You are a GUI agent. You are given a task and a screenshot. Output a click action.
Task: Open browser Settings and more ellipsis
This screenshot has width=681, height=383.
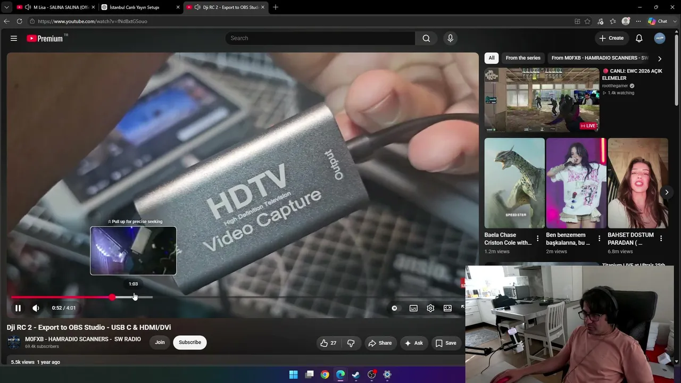click(638, 21)
